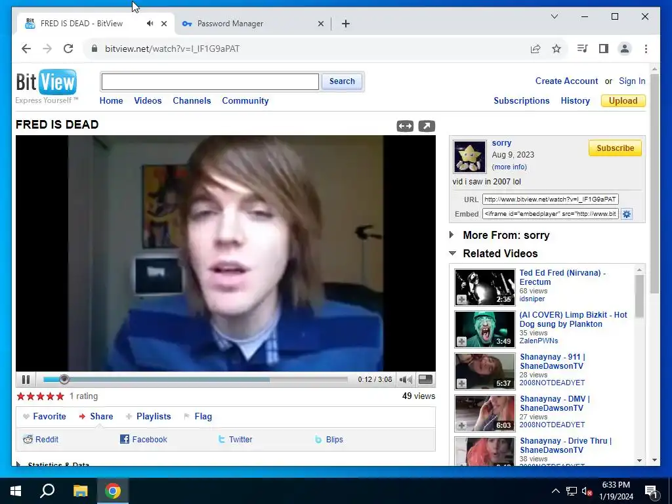This screenshot has width=672, height=504.
Task: Mute the tab via its speaker icon
Action: [x=150, y=24]
